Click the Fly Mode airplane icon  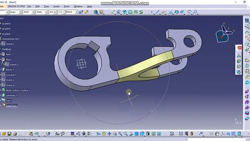click(98, 134)
